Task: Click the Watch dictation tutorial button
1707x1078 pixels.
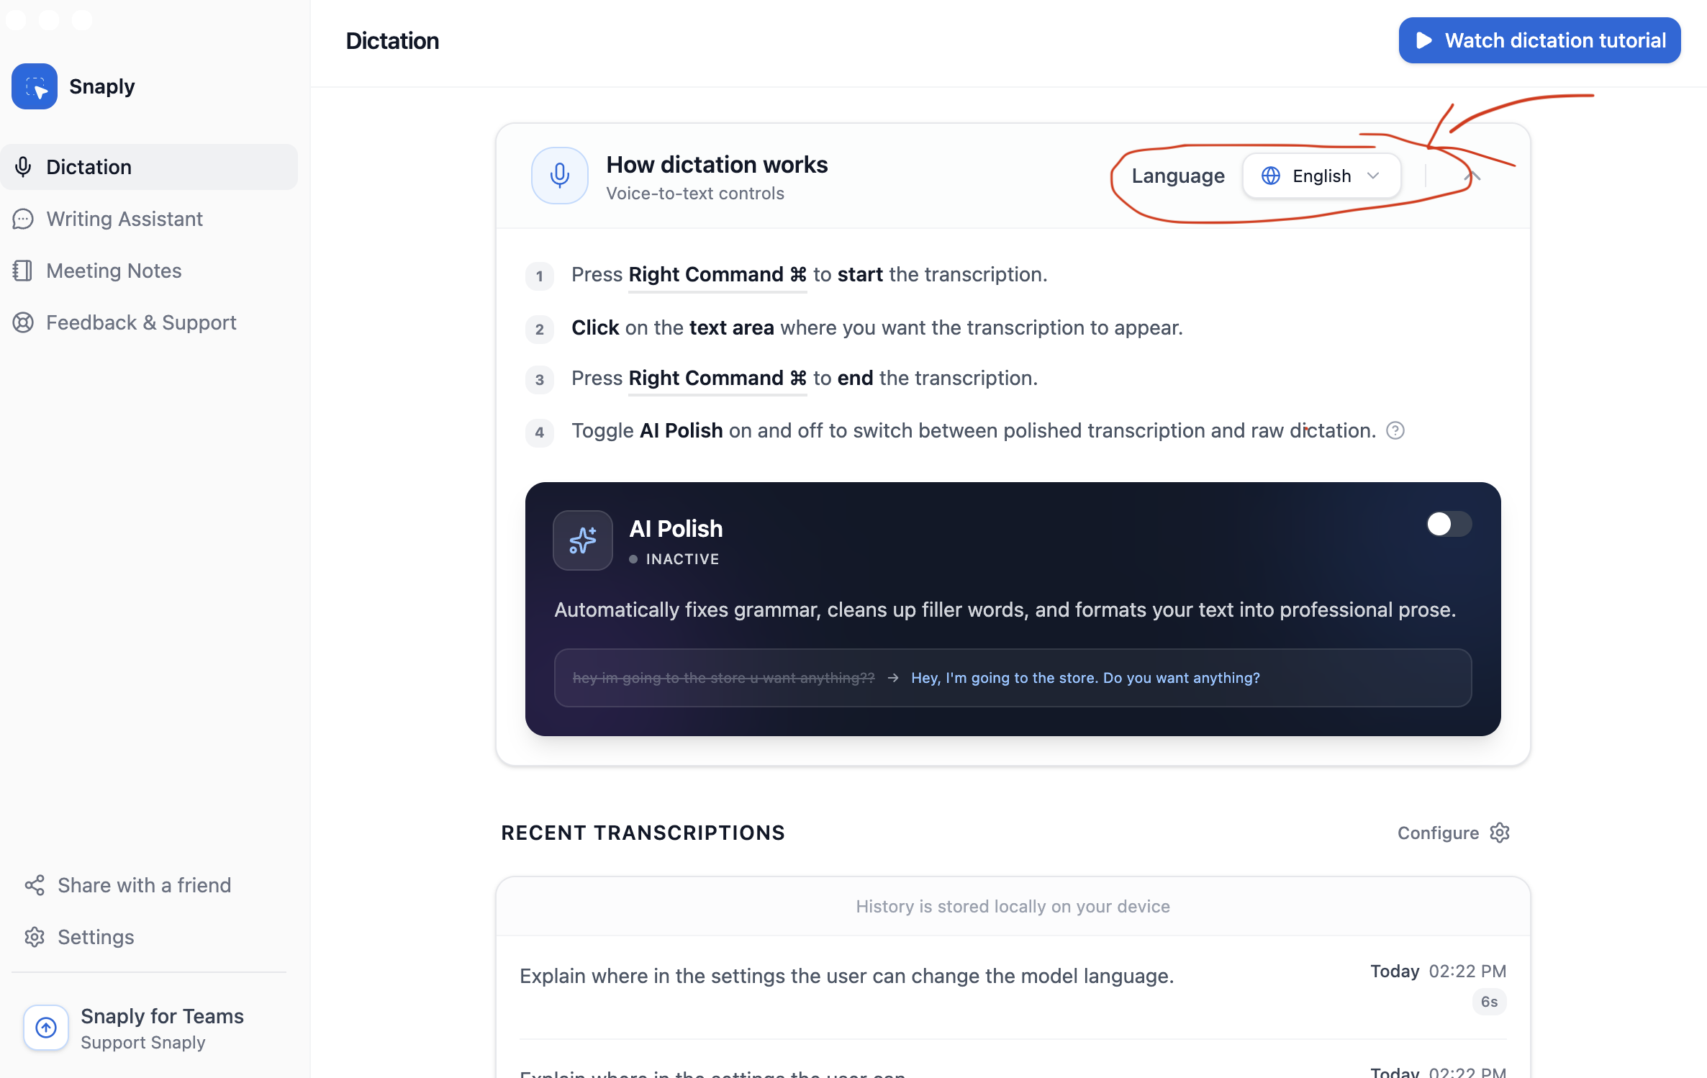Action: 1539,40
